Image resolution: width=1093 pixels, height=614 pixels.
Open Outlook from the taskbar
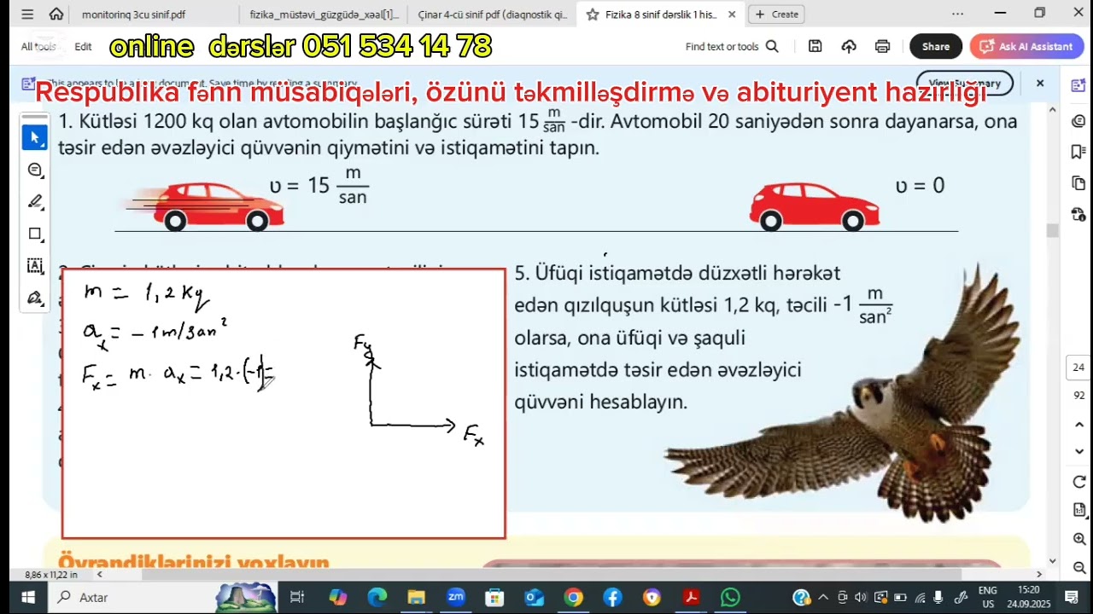(x=534, y=597)
